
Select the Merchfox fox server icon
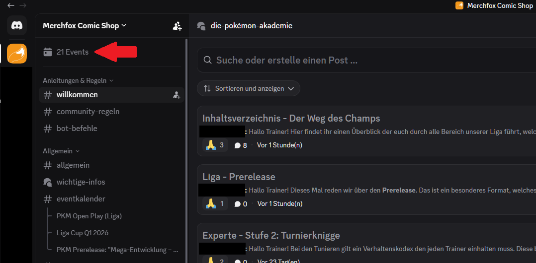click(17, 54)
